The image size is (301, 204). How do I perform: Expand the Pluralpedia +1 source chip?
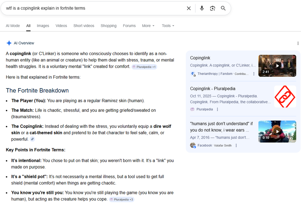tap(144, 67)
